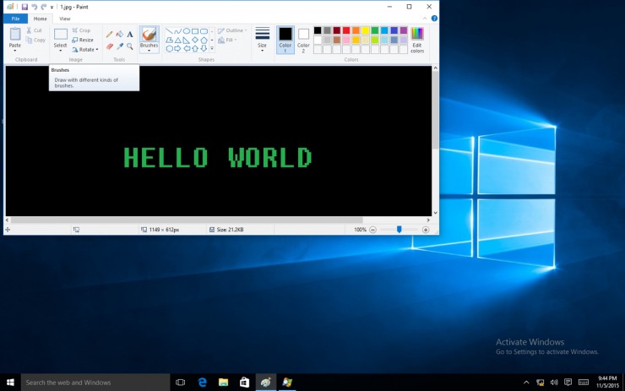Screen dimensions: 625x391
Task: Set Color 1 as active color
Action: pyautogui.click(x=285, y=39)
